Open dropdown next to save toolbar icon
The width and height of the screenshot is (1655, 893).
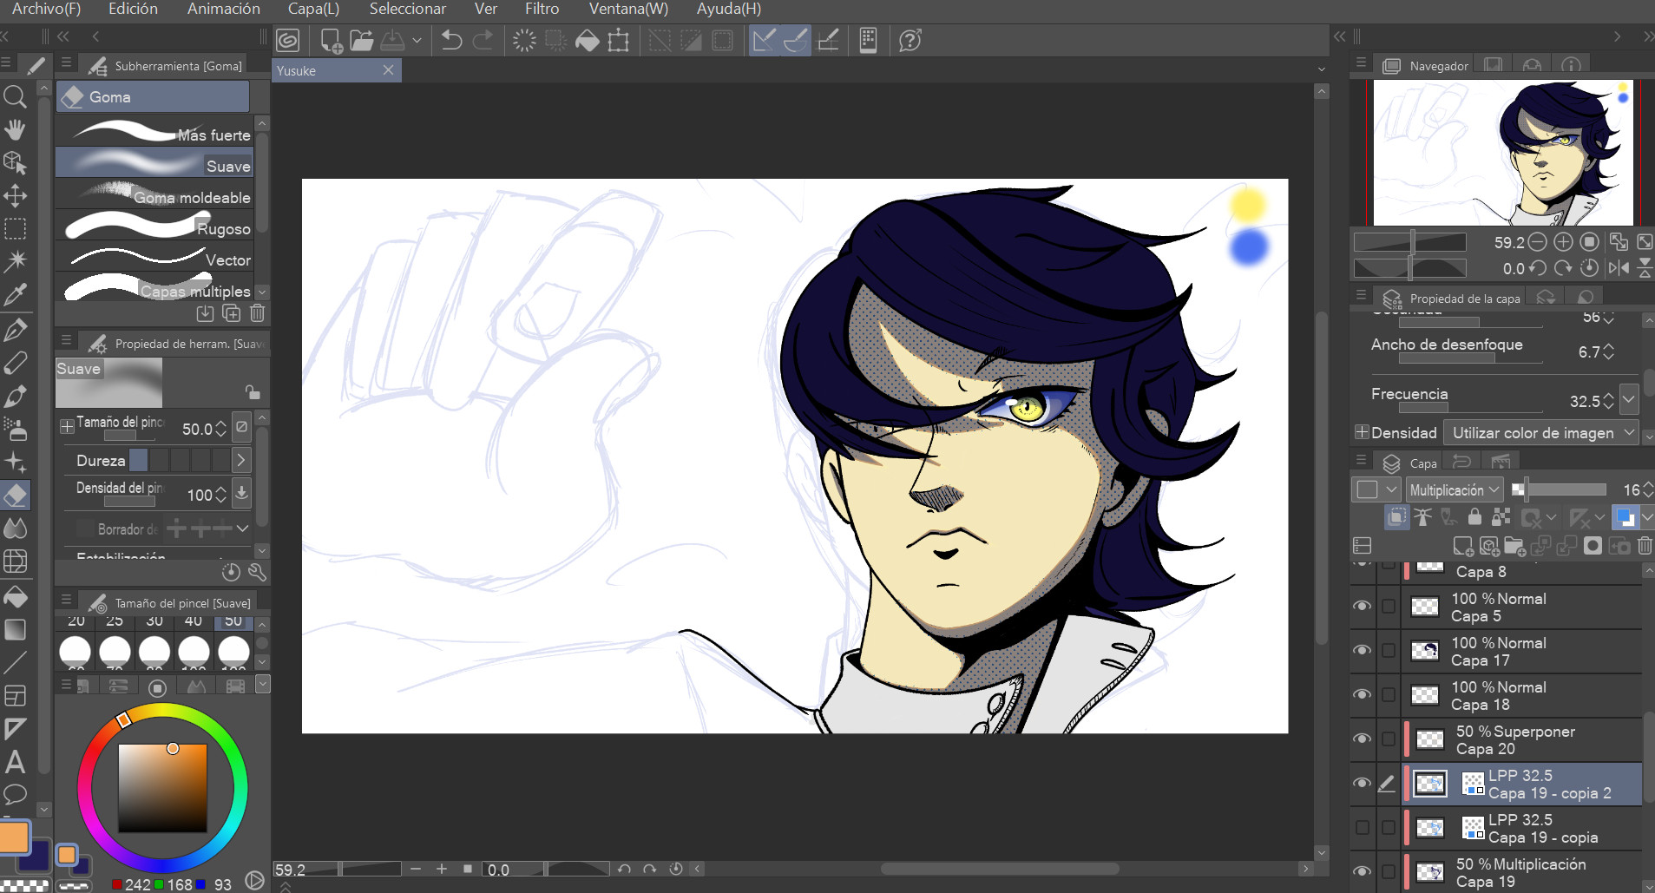(x=417, y=40)
